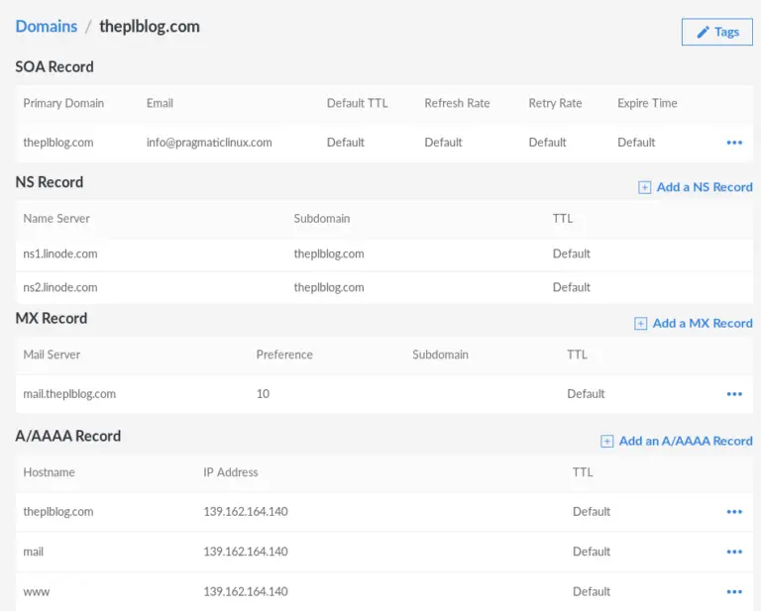The width and height of the screenshot is (761, 611).
Task: Click plus icon beside Add a NS Record
Action: (645, 187)
